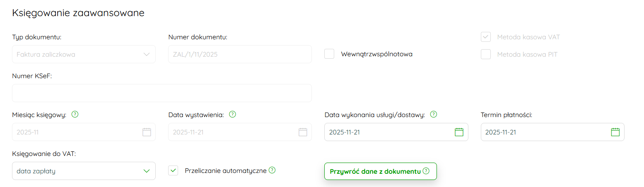Show help for Przeliczanie automatyczne

[x=272, y=170]
